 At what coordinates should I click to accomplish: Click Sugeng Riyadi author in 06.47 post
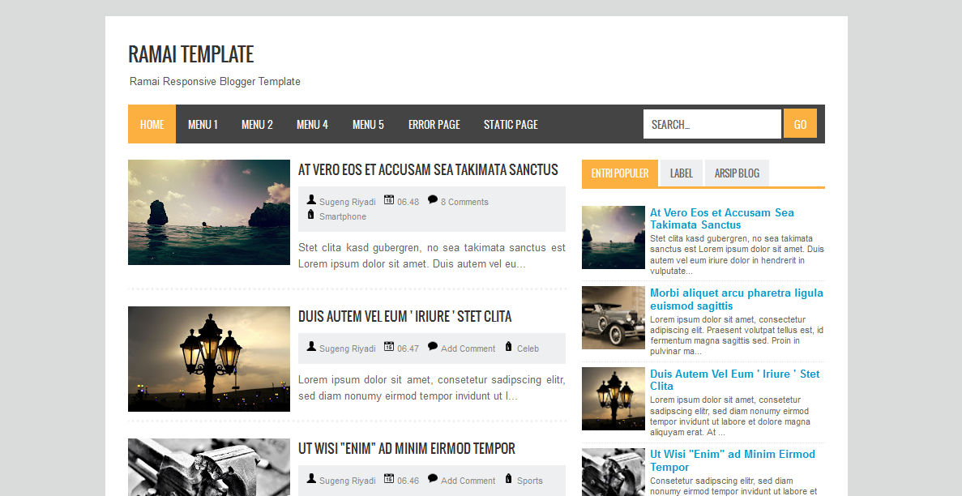pos(347,348)
